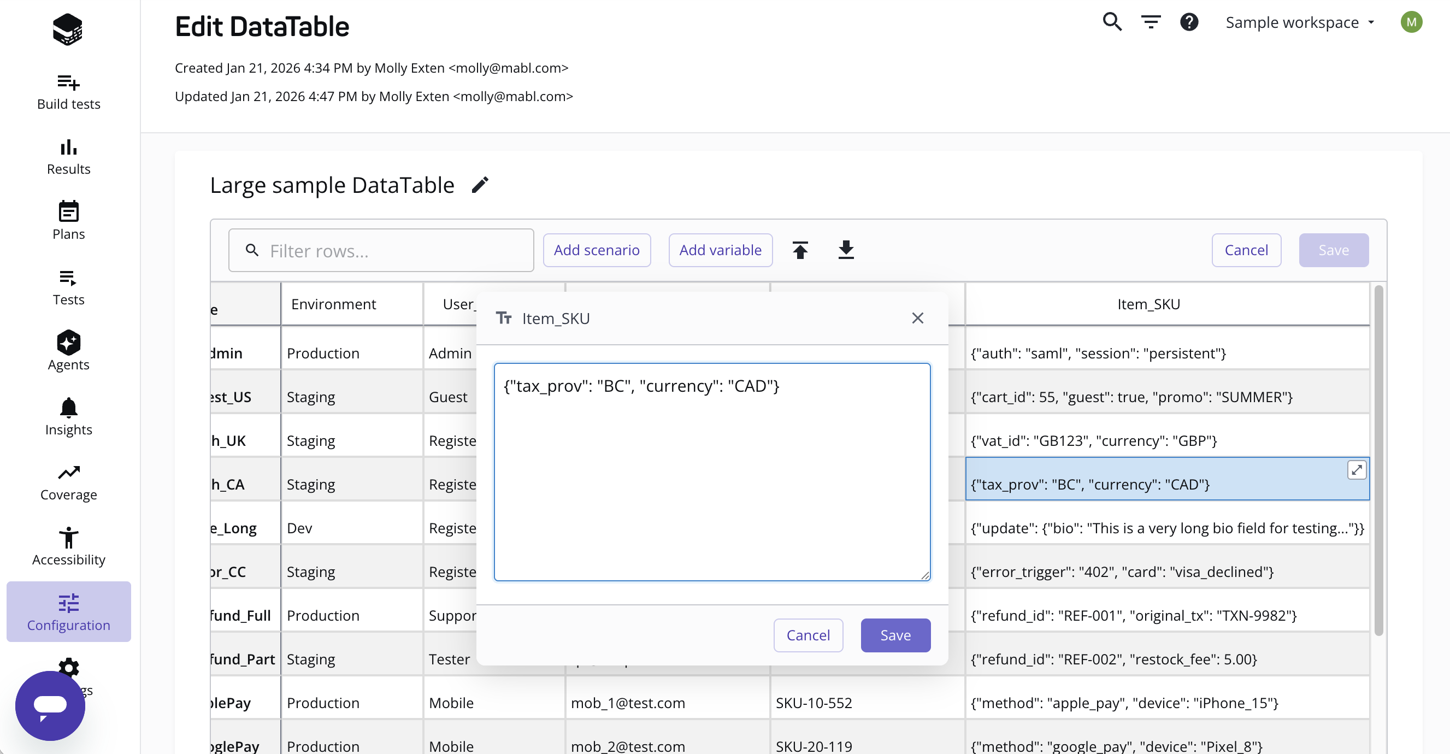
Task: Expand the highlighted tax_prov cell editor icon
Action: (1357, 470)
